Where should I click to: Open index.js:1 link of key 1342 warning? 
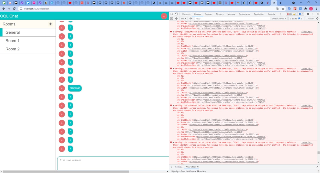coord(307,106)
